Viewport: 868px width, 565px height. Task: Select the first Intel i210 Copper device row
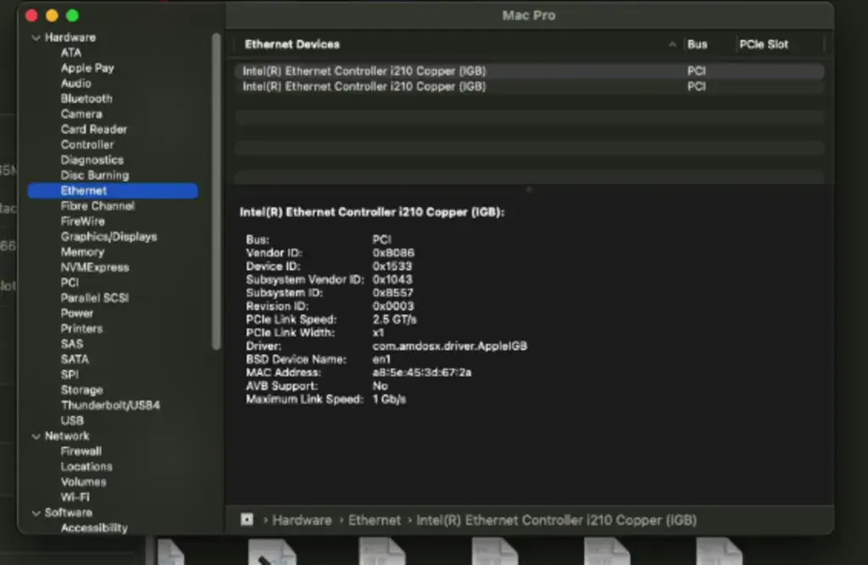530,71
